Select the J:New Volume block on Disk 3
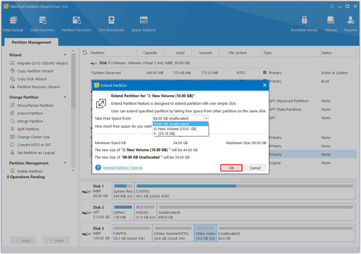The height and width of the screenshot is (254, 361). click(x=205, y=233)
